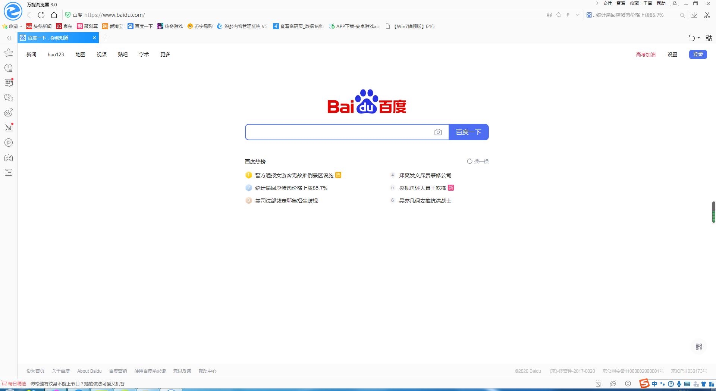The width and height of the screenshot is (716, 391).
Task: Open the 苏宁易购 bookmark
Action: click(200, 26)
